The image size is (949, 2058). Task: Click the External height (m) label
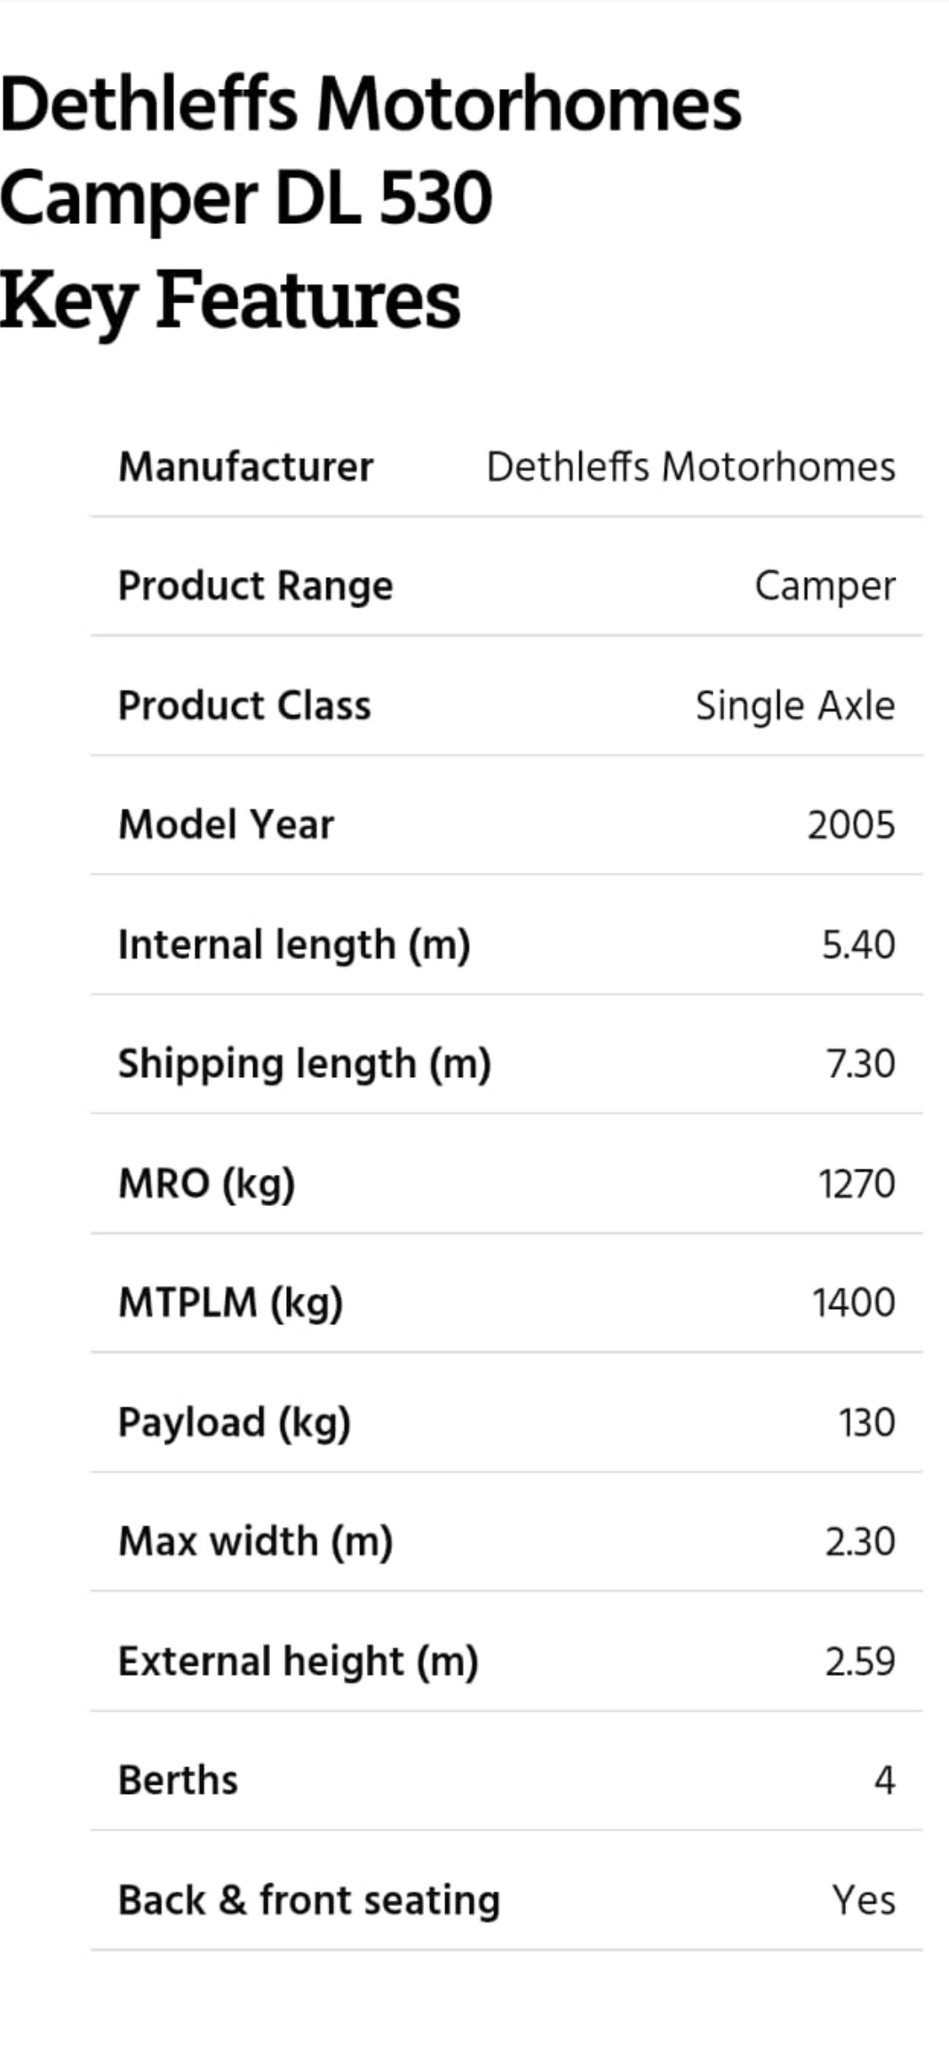pos(299,1661)
